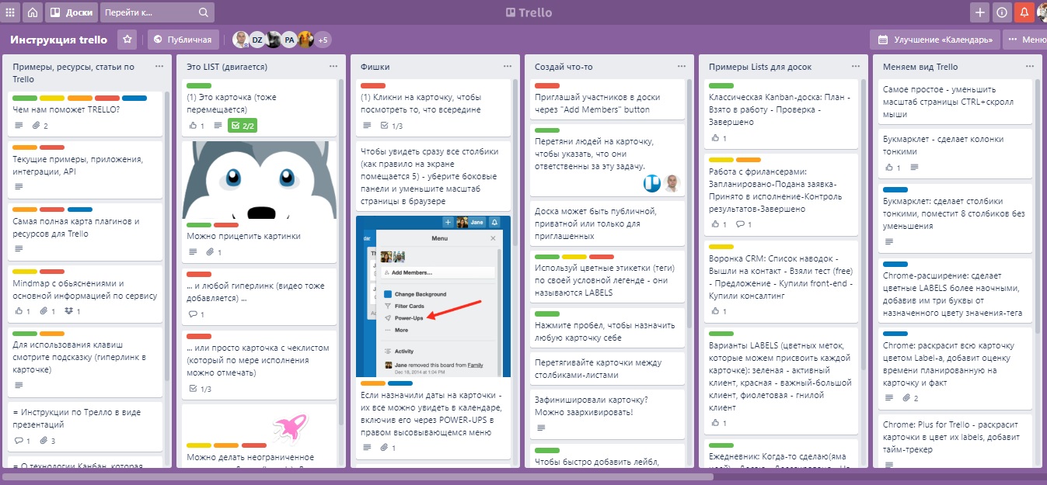The image size is (1047, 485).
Task: Click the search magnifier icon
Action: point(204,12)
